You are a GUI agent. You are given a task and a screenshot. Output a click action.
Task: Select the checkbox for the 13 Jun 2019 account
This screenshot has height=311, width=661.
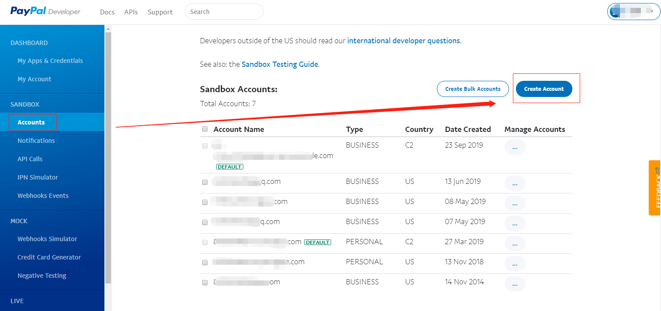(205, 182)
